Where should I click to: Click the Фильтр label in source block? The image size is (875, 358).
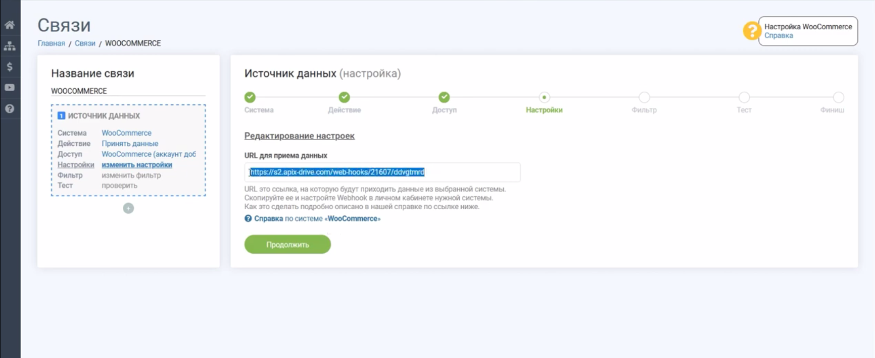coord(70,175)
